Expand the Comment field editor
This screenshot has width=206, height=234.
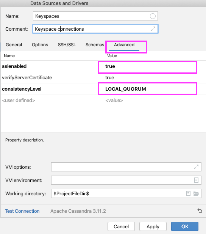[153, 29]
